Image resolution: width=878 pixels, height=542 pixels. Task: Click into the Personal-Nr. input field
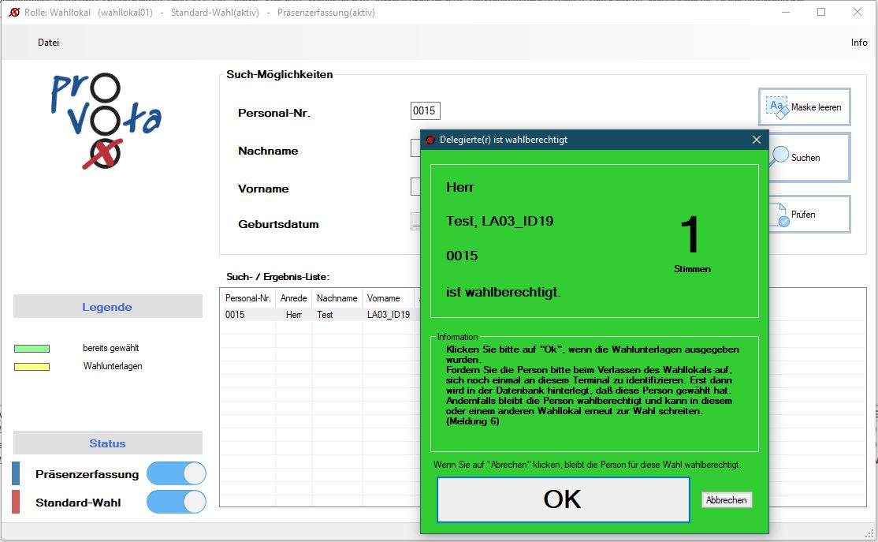(x=425, y=111)
